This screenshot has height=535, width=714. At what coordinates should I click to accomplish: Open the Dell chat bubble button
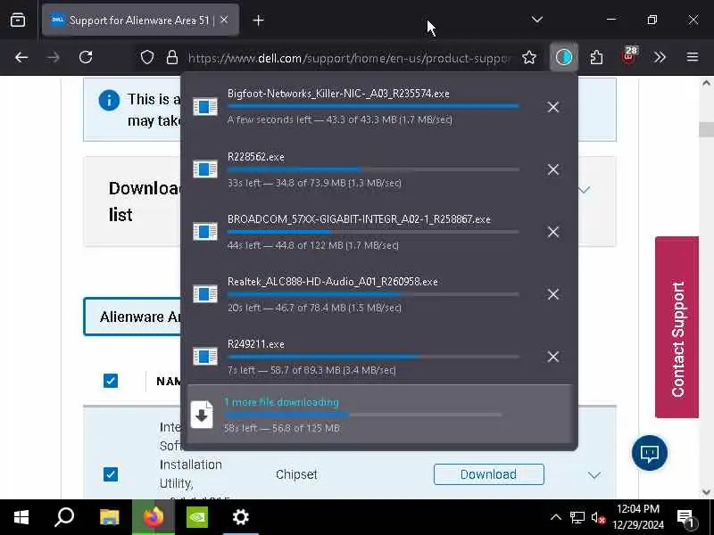coord(650,453)
